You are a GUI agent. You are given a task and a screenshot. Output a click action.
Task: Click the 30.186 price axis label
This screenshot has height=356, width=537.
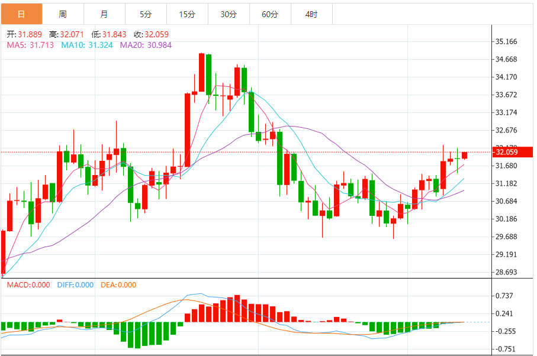506,219
